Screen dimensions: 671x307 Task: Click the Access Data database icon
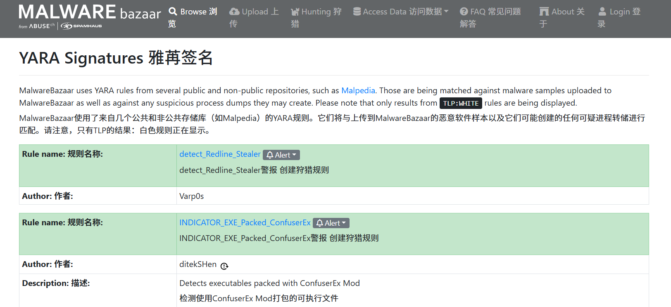pos(357,12)
